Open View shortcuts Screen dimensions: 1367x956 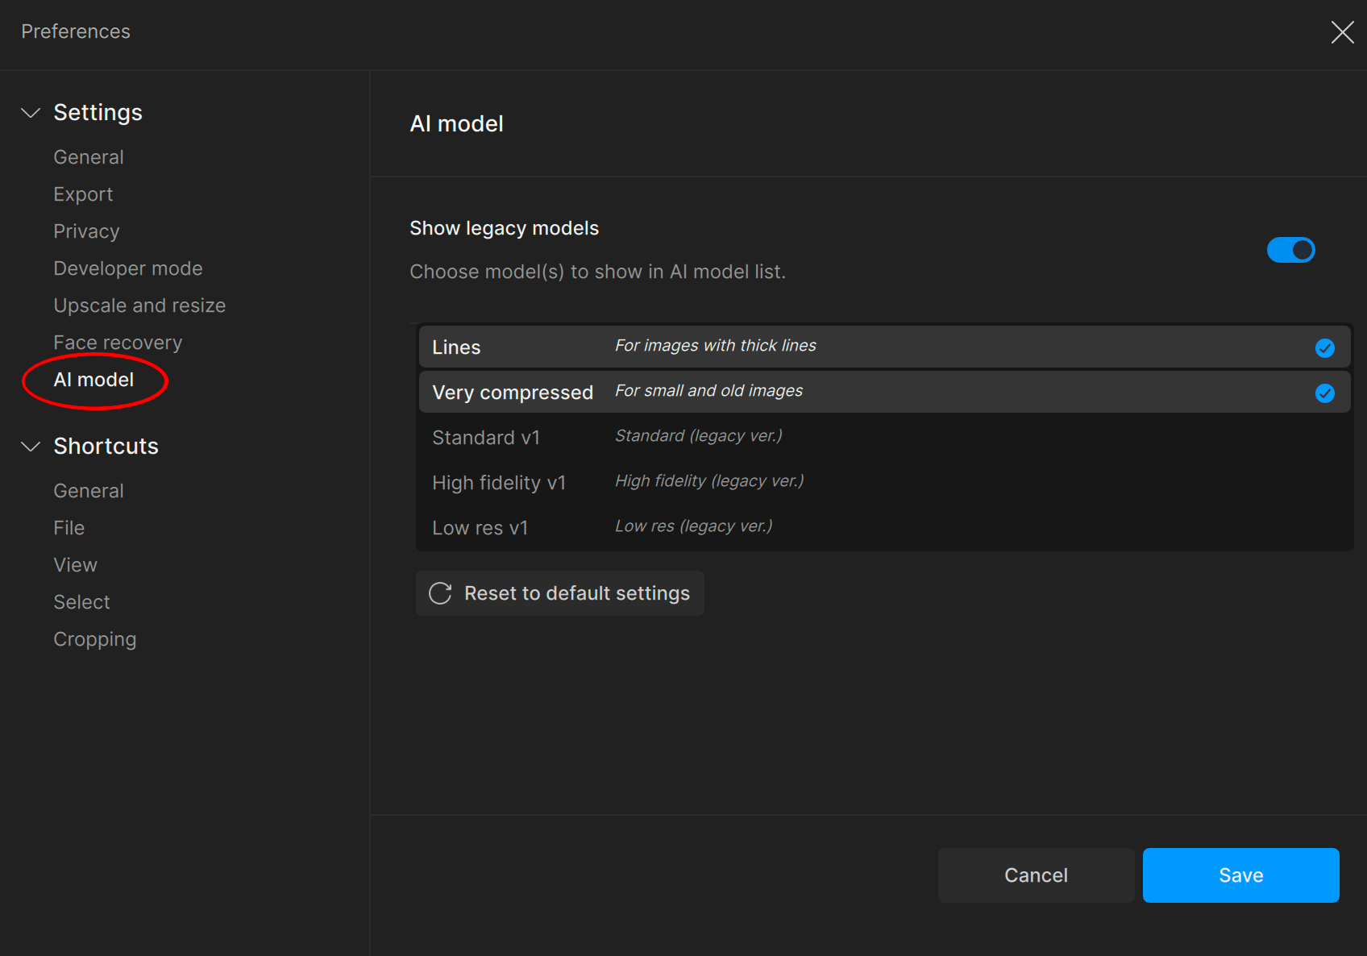point(76,565)
